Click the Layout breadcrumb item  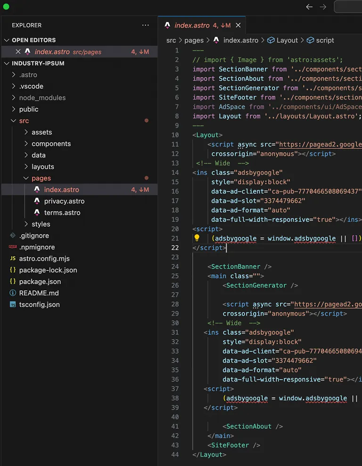click(287, 41)
